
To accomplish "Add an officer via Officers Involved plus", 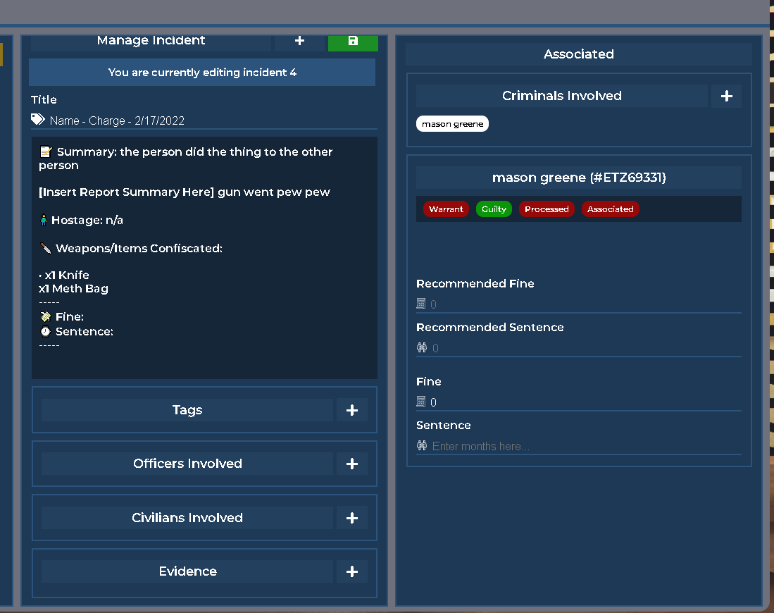I will [352, 464].
